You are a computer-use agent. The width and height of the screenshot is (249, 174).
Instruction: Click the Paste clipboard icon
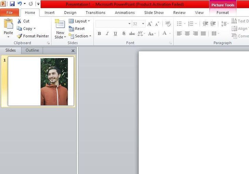[x=8, y=24]
